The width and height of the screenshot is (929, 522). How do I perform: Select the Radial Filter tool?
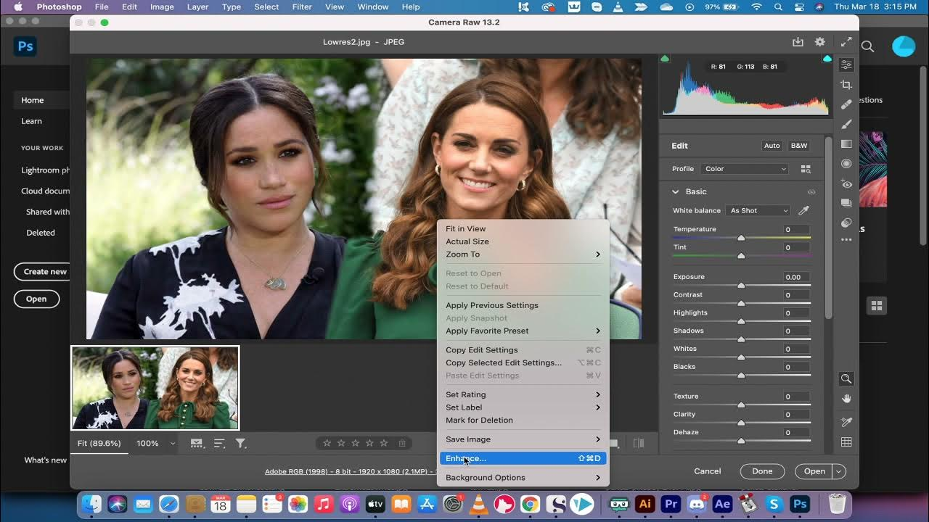pos(846,163)
